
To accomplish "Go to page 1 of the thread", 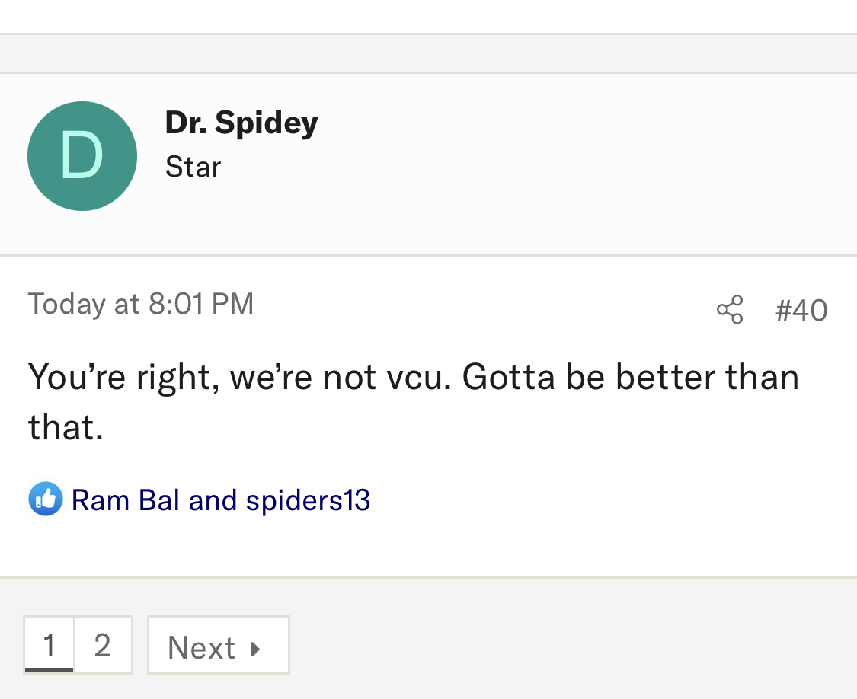I will (x=50, y=646).
